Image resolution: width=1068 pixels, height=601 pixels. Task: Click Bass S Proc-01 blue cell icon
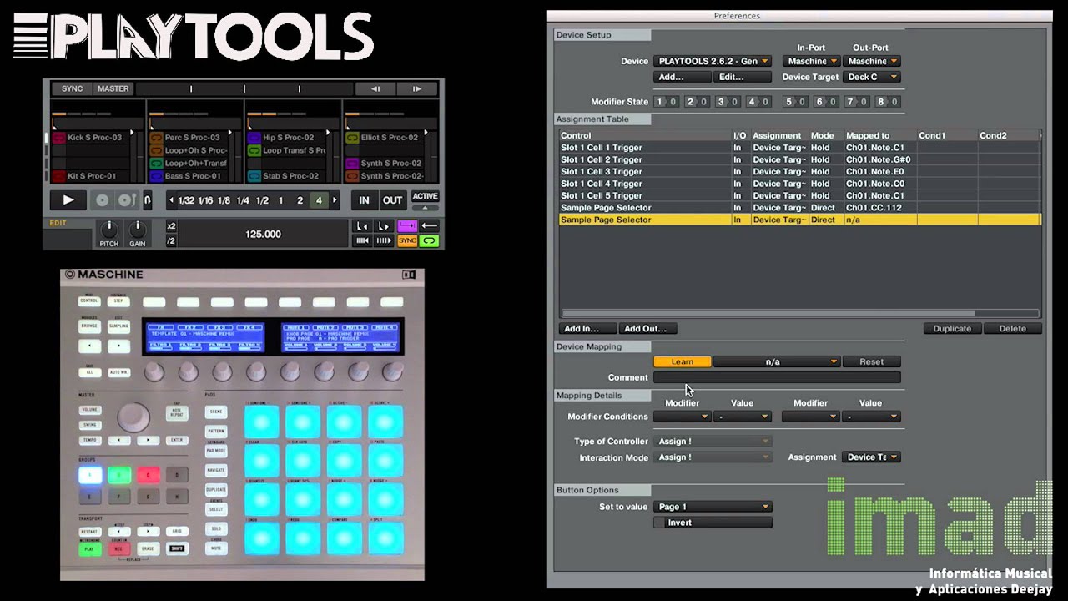[x=156, y=176]
